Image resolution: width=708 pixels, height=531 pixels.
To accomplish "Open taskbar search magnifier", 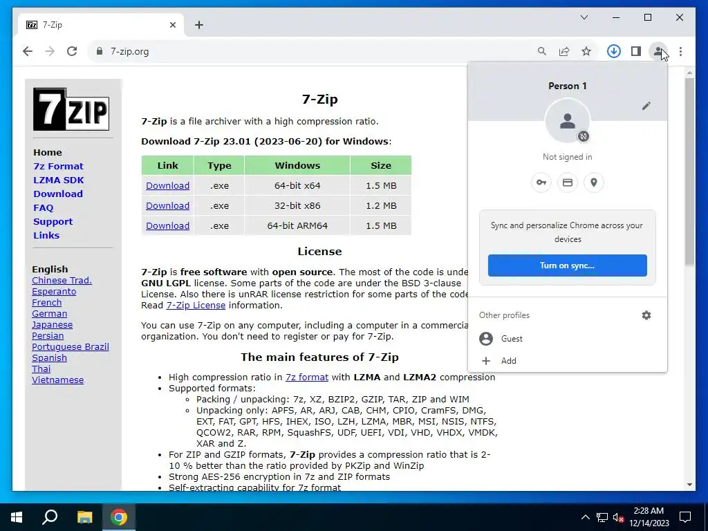I will coord(50,517).
